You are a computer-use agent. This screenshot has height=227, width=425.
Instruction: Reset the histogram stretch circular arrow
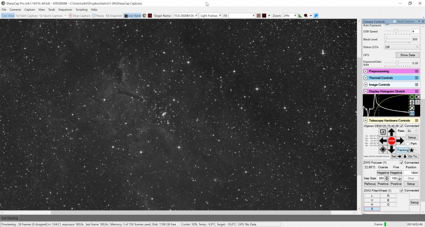click(412, 108)
